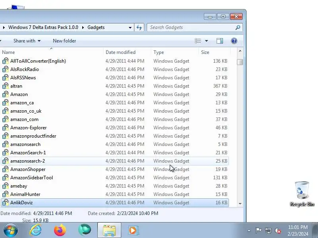This screenshot has height=238, width=318.
Task: Open Windows Media Player from the taskbar
Action: click(x=133, y=230)
